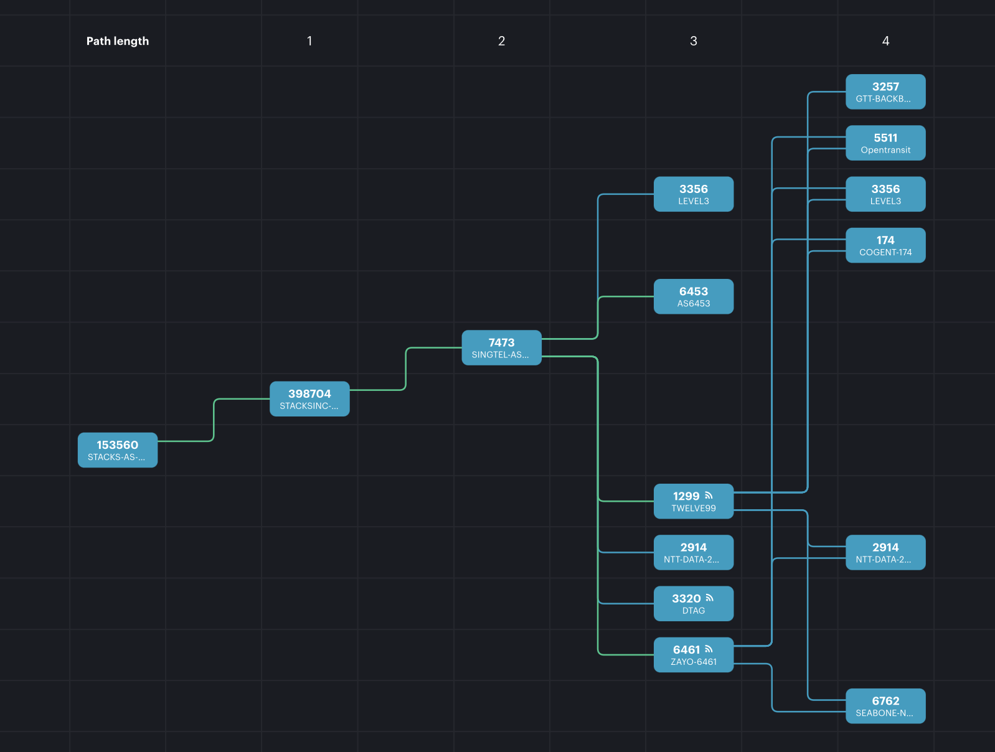Select the origin node 153560 STACKS-AS
Image resolution: width=995 pixels, height=752 pixels.
click(x=117, y=450)
